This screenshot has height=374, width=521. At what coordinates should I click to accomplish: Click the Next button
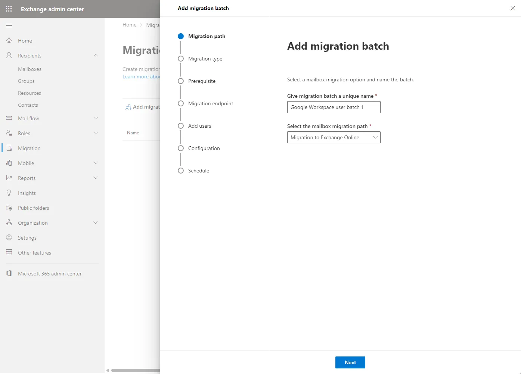click(x=350, y=362)
